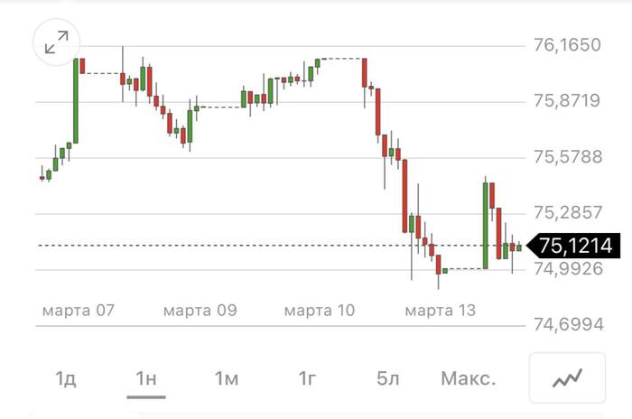Switch chart type with line-chart icon
The image size is (632, 419).
(x=567, y=378)
